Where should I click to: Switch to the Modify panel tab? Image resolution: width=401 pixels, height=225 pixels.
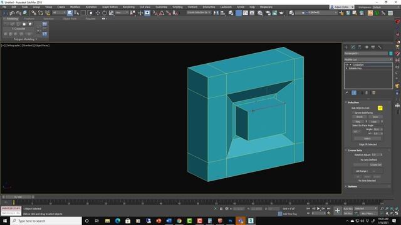pos(353,47)
